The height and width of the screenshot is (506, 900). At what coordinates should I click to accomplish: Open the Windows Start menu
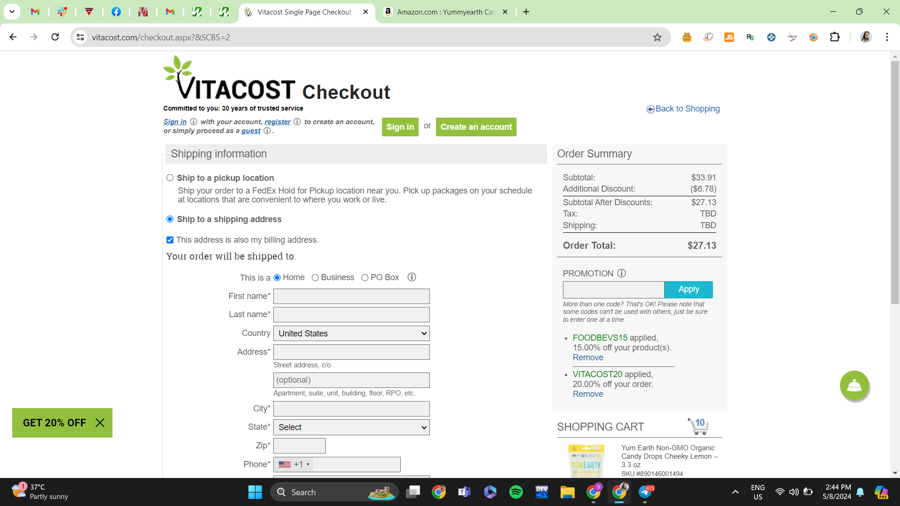point(255,492)
